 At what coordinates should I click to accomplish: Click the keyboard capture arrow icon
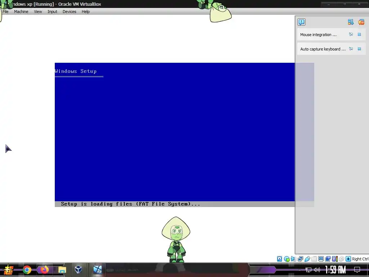(x=348, y=259)
